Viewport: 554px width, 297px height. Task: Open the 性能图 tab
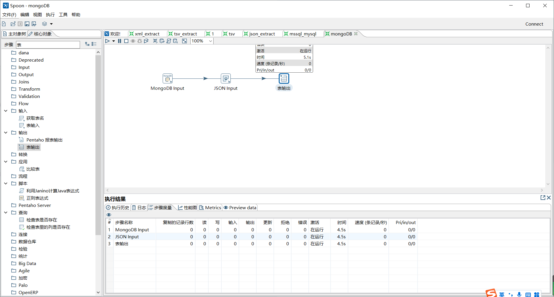187,207
